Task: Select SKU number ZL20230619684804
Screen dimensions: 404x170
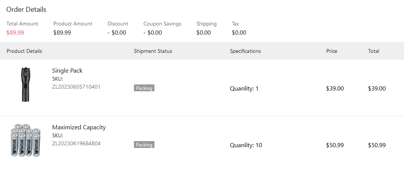Action: [x=76, y=143]
